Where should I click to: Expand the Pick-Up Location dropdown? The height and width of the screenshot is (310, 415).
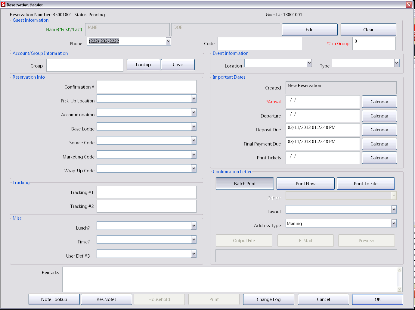click(194, 99)
